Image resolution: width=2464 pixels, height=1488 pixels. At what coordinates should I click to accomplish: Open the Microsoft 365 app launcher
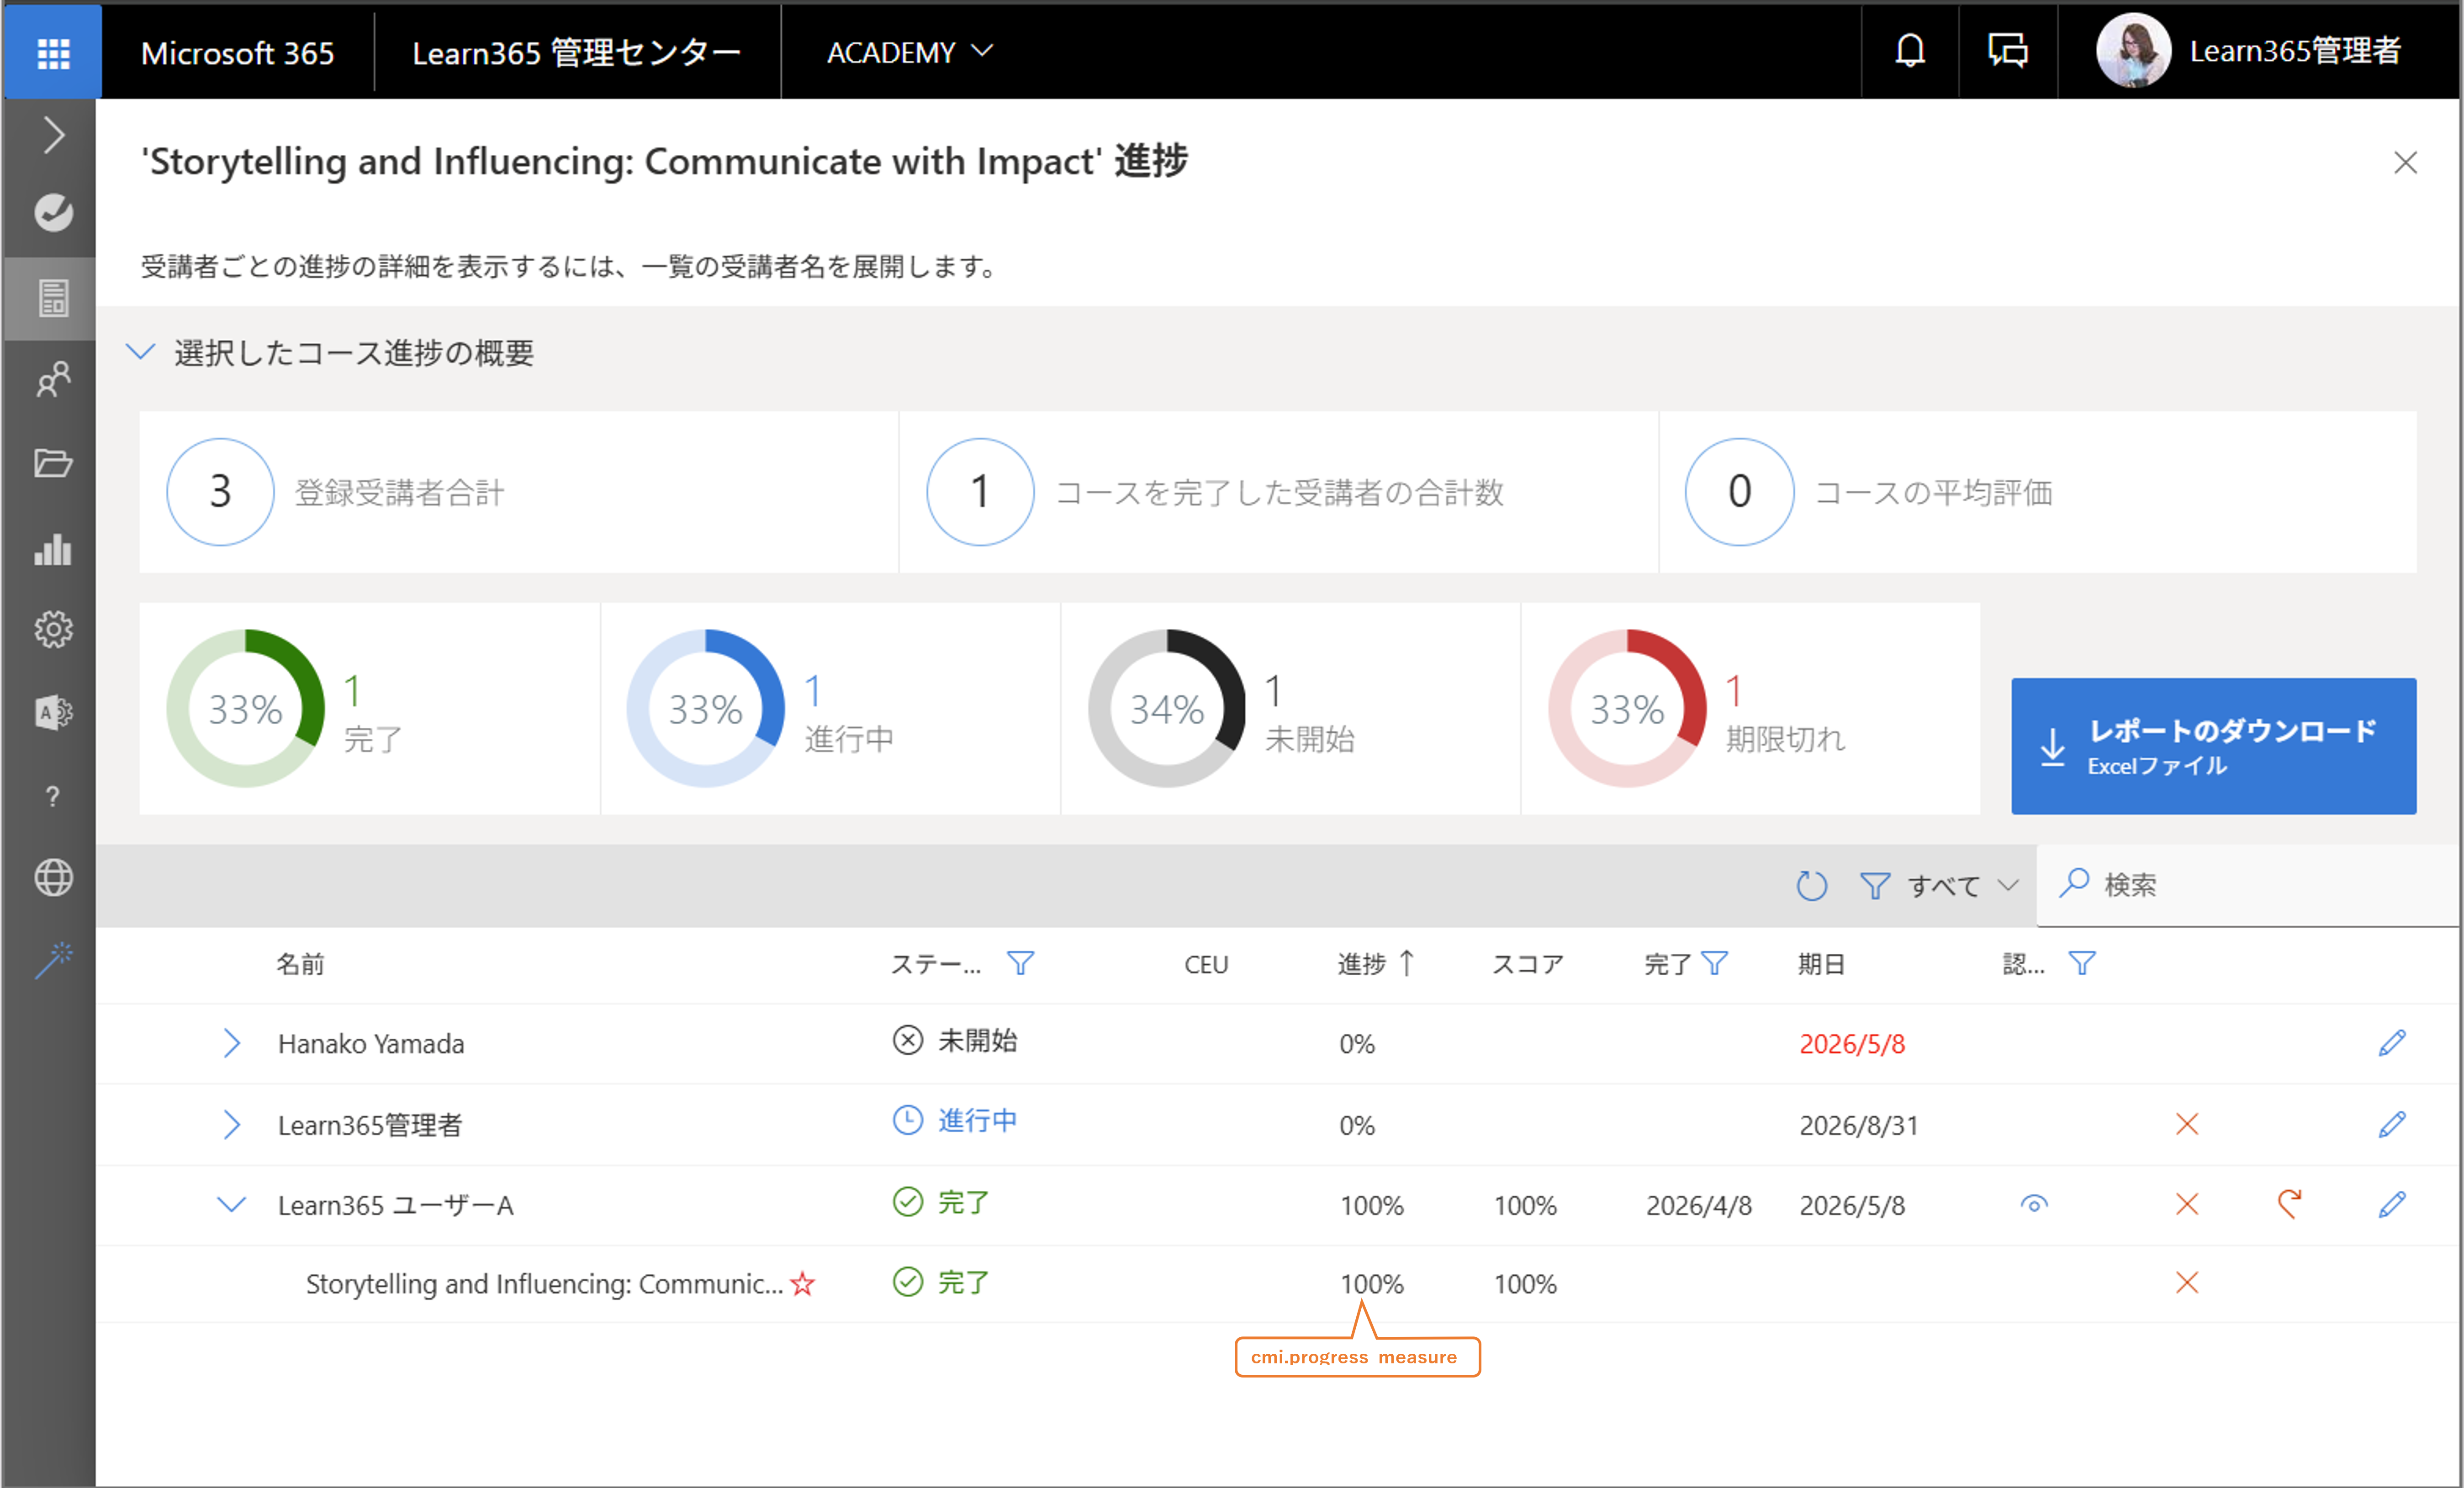[52, 52]
